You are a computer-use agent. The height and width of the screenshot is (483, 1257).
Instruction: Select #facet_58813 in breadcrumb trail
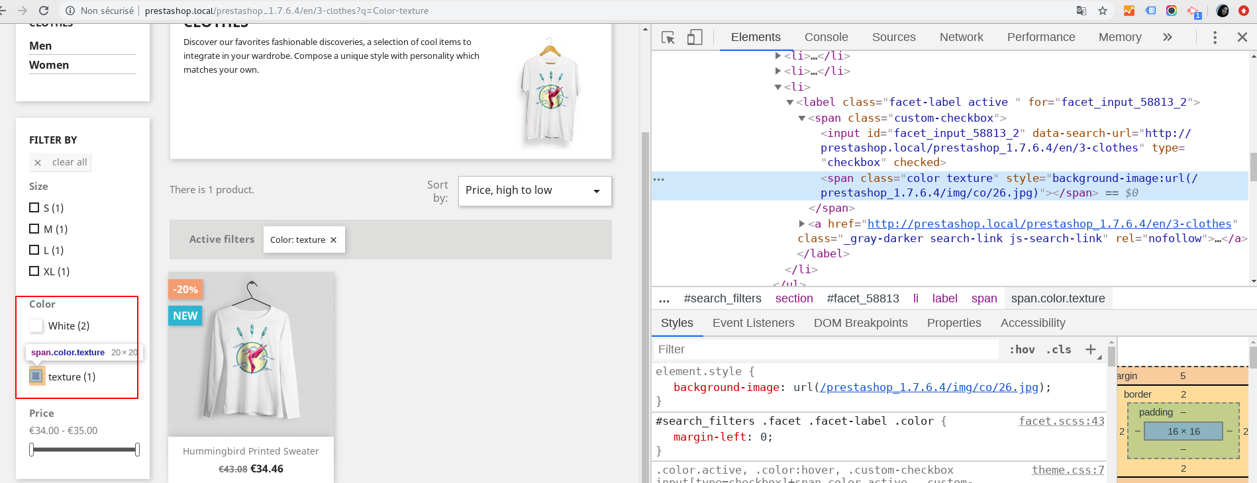click(863, 298)
